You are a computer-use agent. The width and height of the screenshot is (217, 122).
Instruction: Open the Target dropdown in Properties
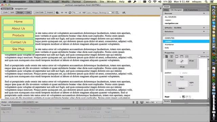tap(124, 112)
